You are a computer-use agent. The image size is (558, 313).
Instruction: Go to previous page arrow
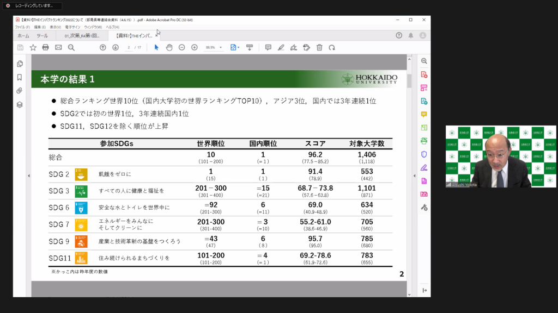(102, 47)
